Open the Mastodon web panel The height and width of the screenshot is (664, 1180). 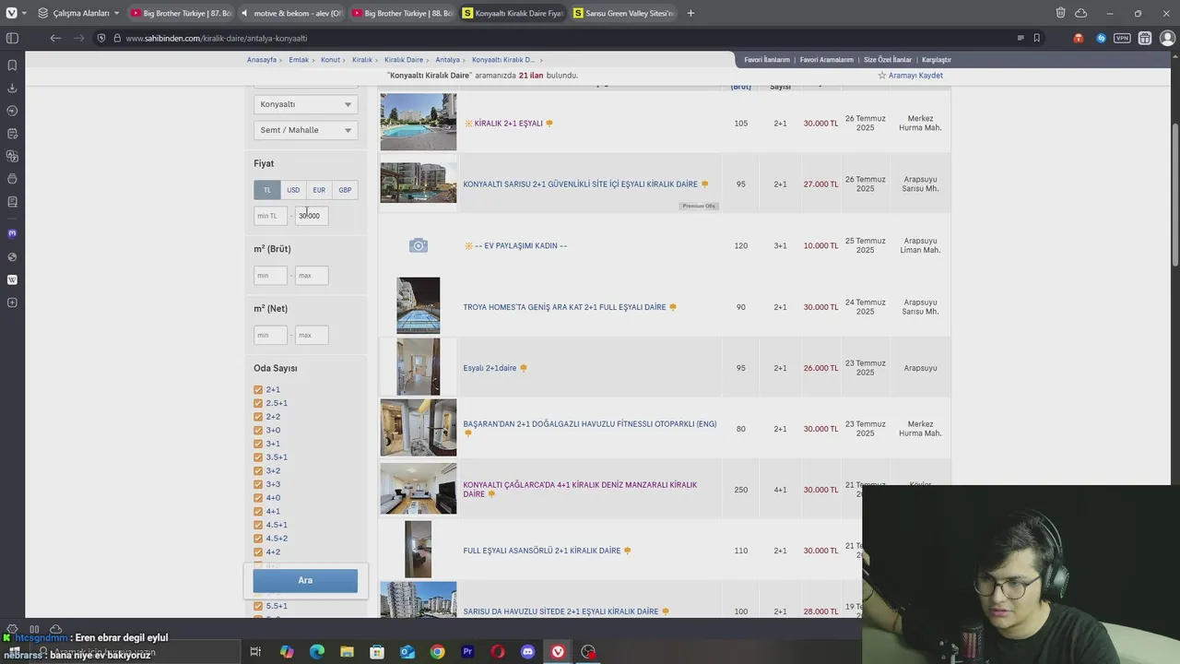click(12, 233)
